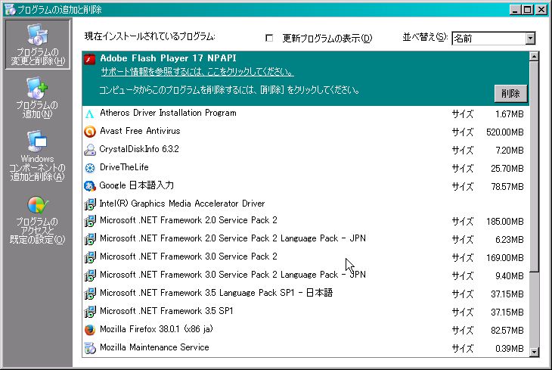Toggle 更新プログラムの表示 checkbox

click(269, 38)
